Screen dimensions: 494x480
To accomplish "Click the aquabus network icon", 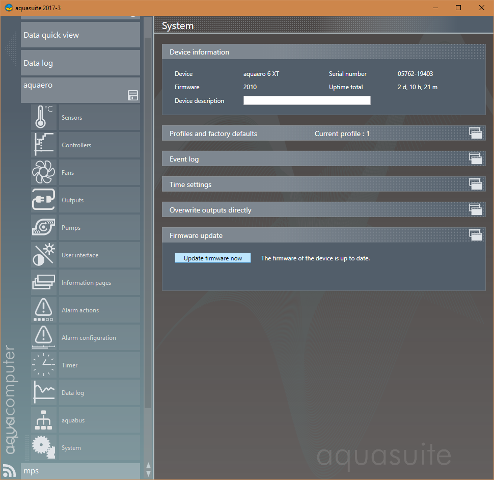I will click(44, 420).
